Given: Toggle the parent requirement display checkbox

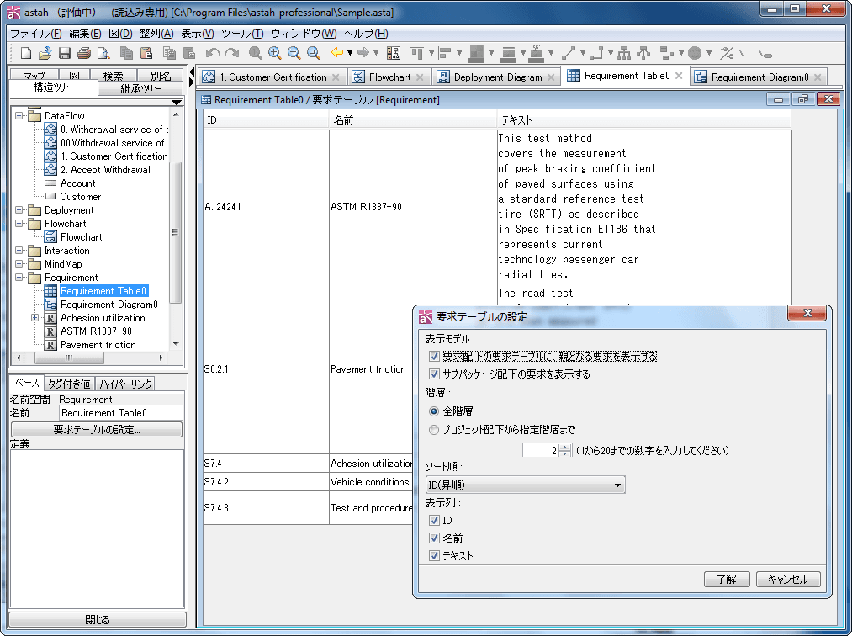Looking at the screenshot, I should [x=434, y=356].
